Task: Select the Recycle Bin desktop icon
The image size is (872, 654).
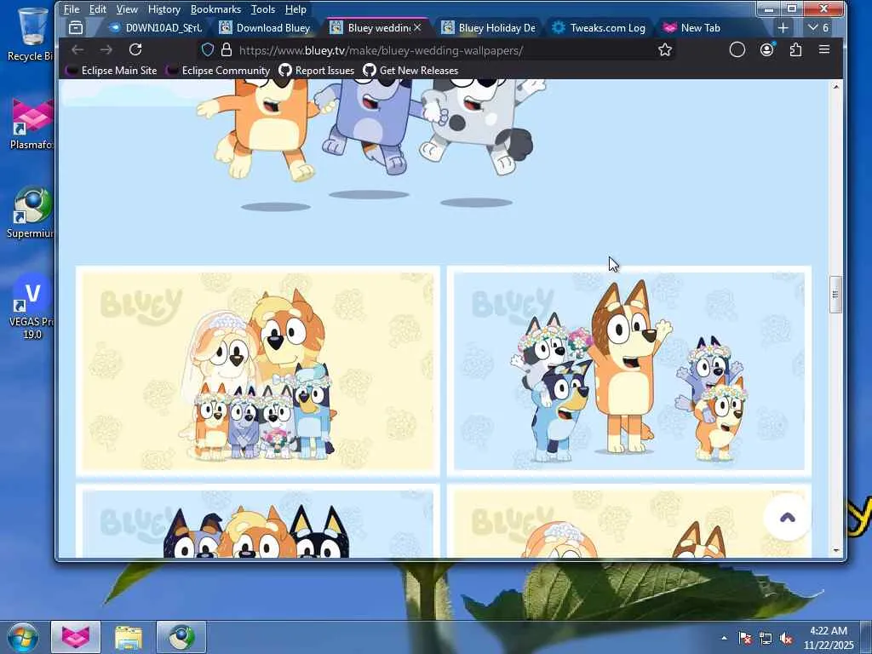Action: tap(30, 33)
